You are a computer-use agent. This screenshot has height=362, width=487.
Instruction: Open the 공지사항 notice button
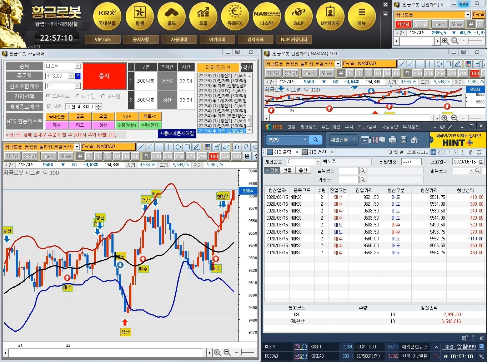pos(141,39)
